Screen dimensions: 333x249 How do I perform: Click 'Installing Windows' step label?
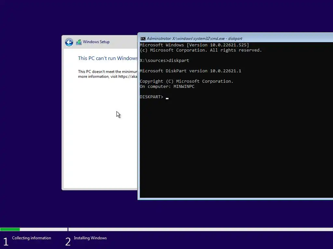pos(90,238)
